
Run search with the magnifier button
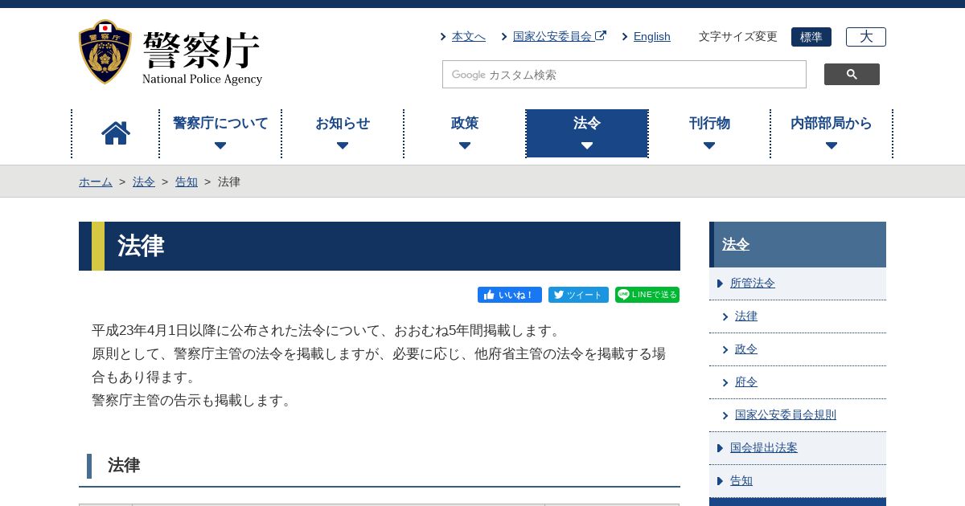[x=852, y=75]
